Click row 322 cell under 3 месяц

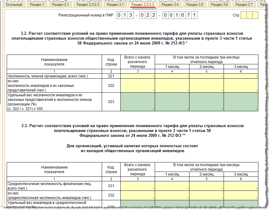point(241,86)
